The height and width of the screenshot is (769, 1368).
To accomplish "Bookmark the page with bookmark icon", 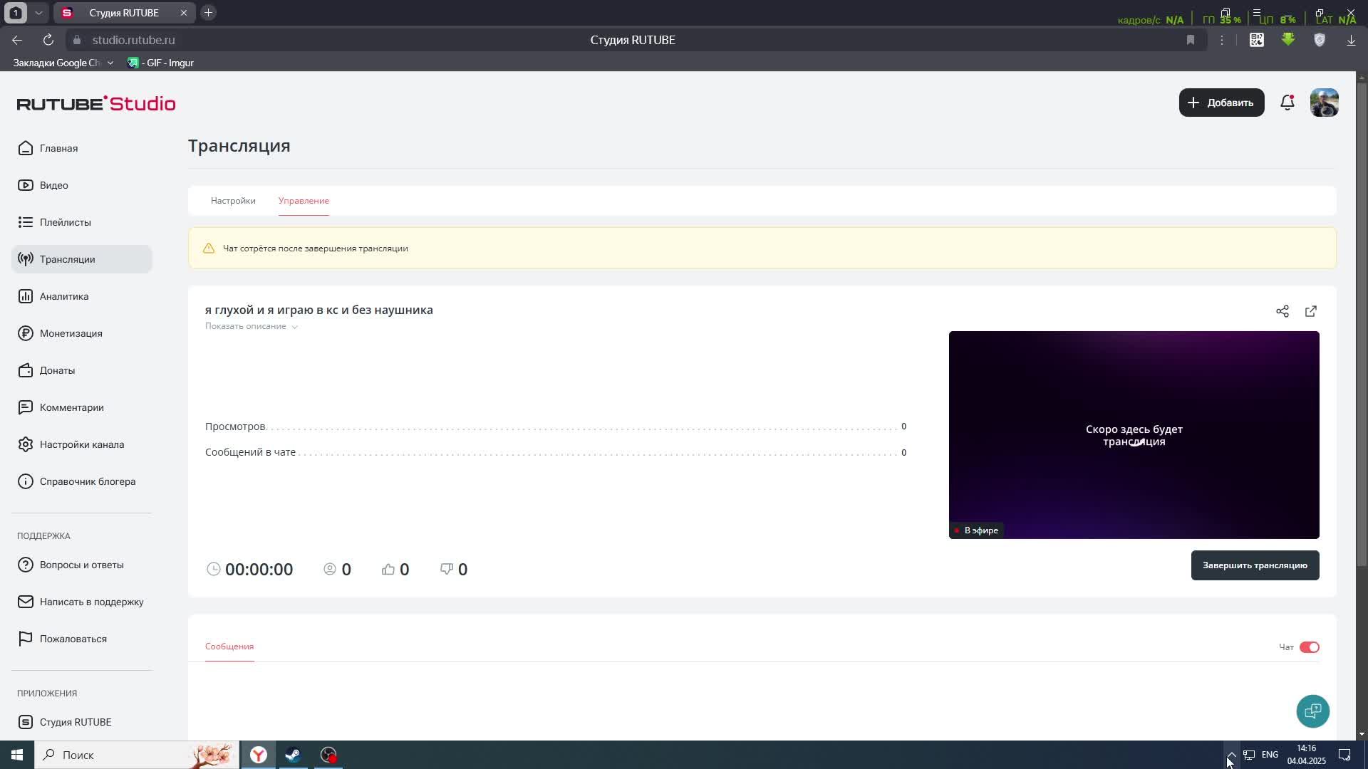I will (1191, 40).
